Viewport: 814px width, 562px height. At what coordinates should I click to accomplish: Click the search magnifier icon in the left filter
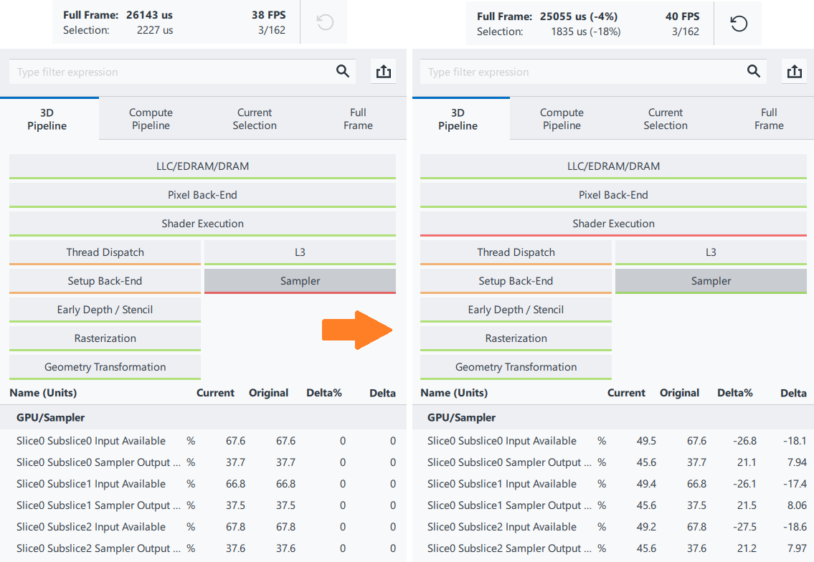click(343, 71)
